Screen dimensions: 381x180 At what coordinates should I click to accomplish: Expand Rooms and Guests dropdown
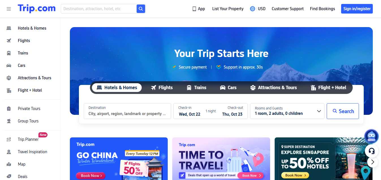pyautogui.click(x=287, y=111)
